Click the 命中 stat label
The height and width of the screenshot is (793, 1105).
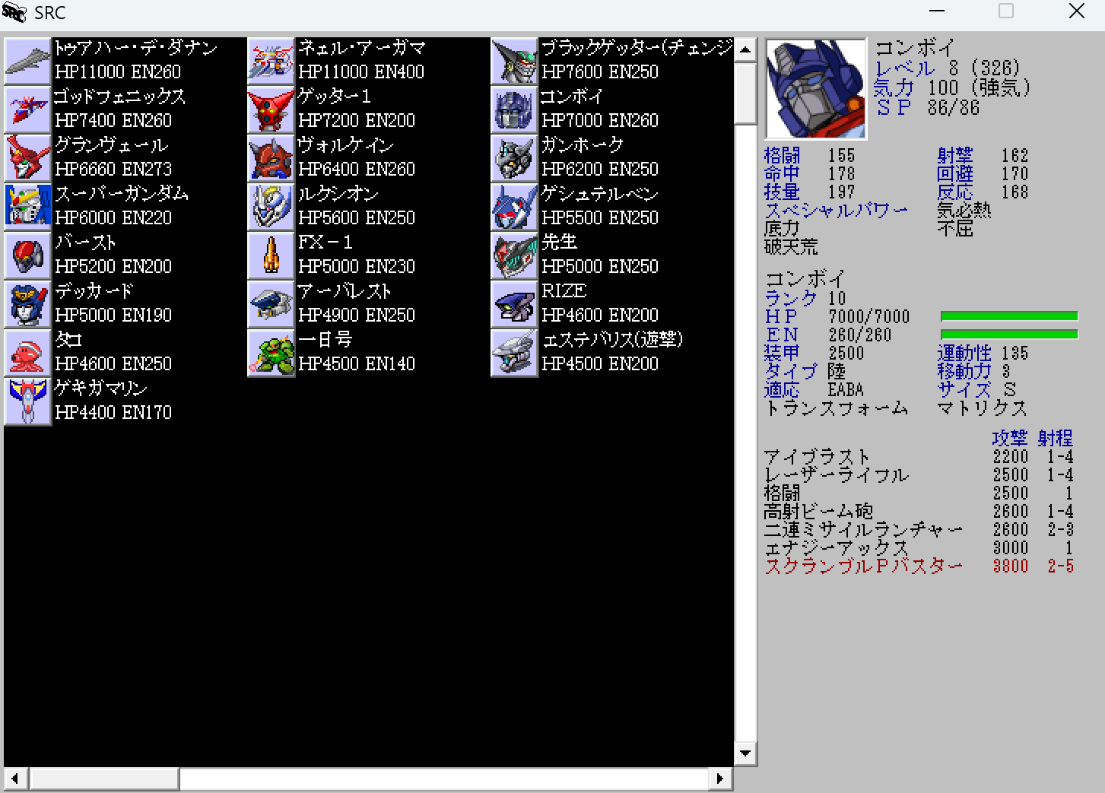pyautogui.click(x=782, y=174)
